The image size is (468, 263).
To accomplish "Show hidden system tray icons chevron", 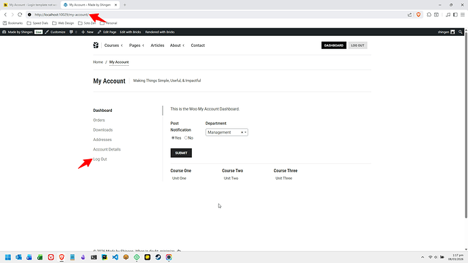I will coord(423,257).
